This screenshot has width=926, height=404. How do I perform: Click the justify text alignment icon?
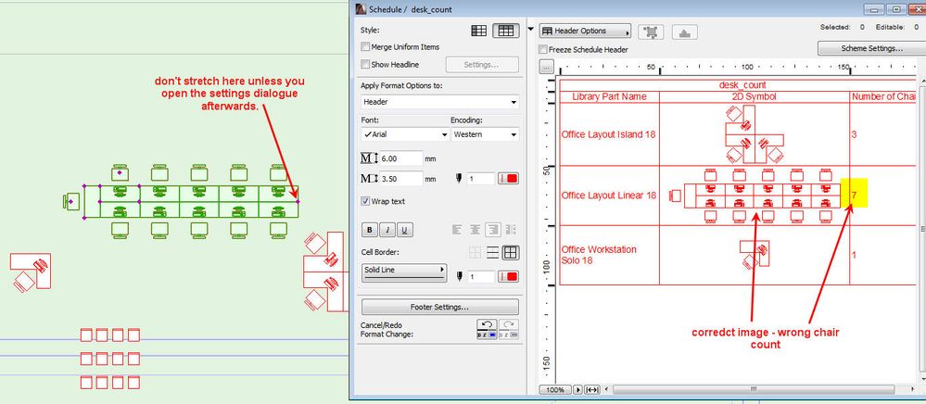(x=511, y=230)
